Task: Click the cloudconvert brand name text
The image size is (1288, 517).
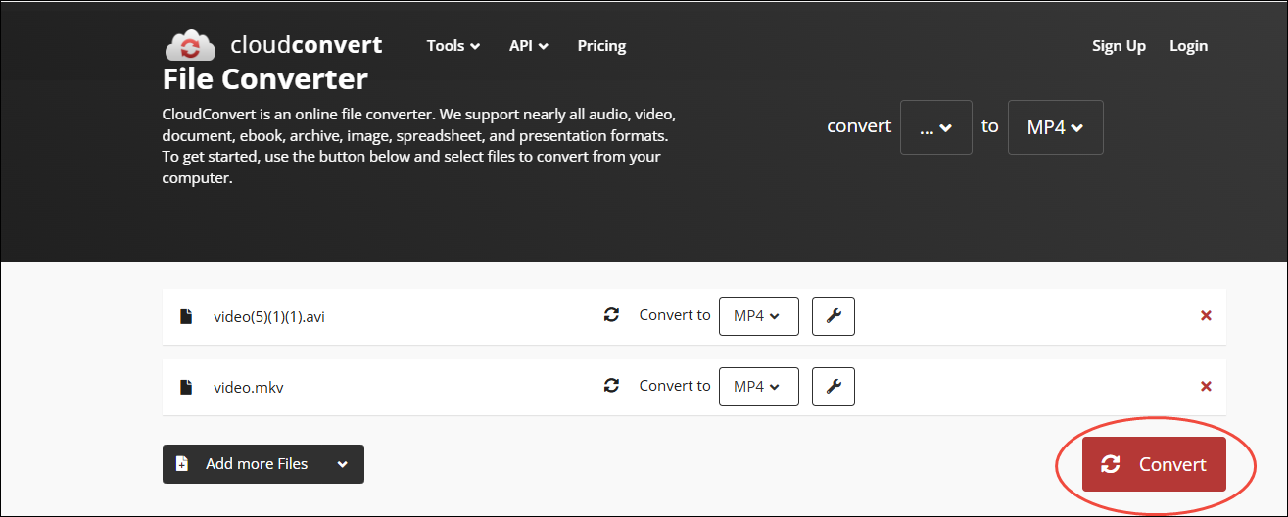Action: [x=306, y=45]
